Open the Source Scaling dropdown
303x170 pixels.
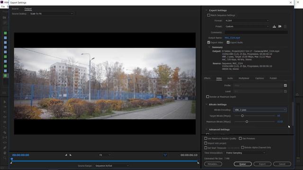tap(52, 14)
